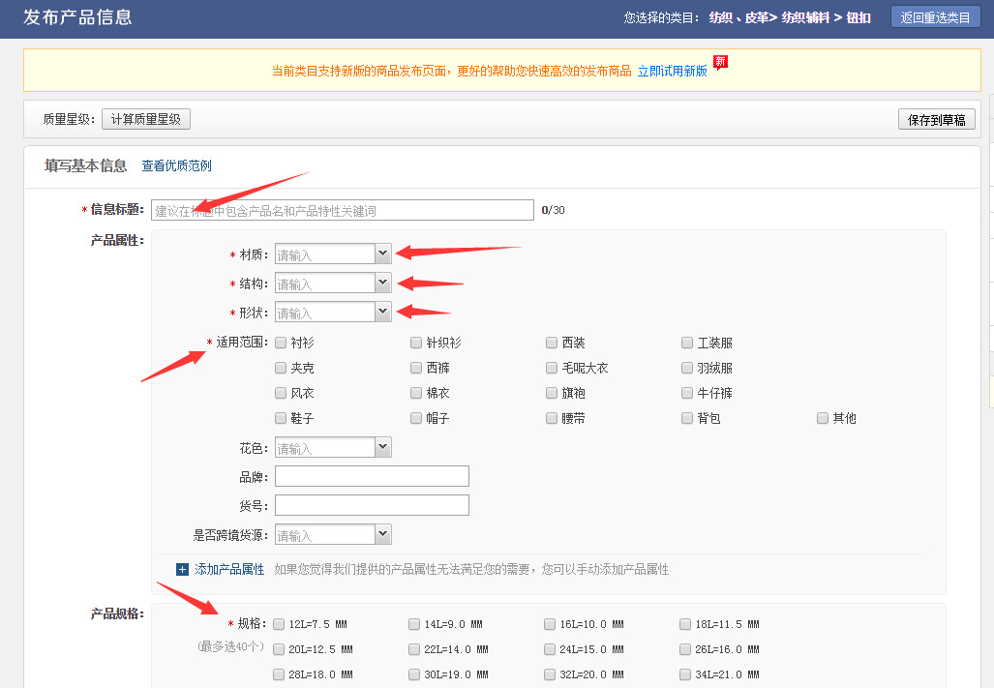Click the 信息标题 input field

pos(343,210)
